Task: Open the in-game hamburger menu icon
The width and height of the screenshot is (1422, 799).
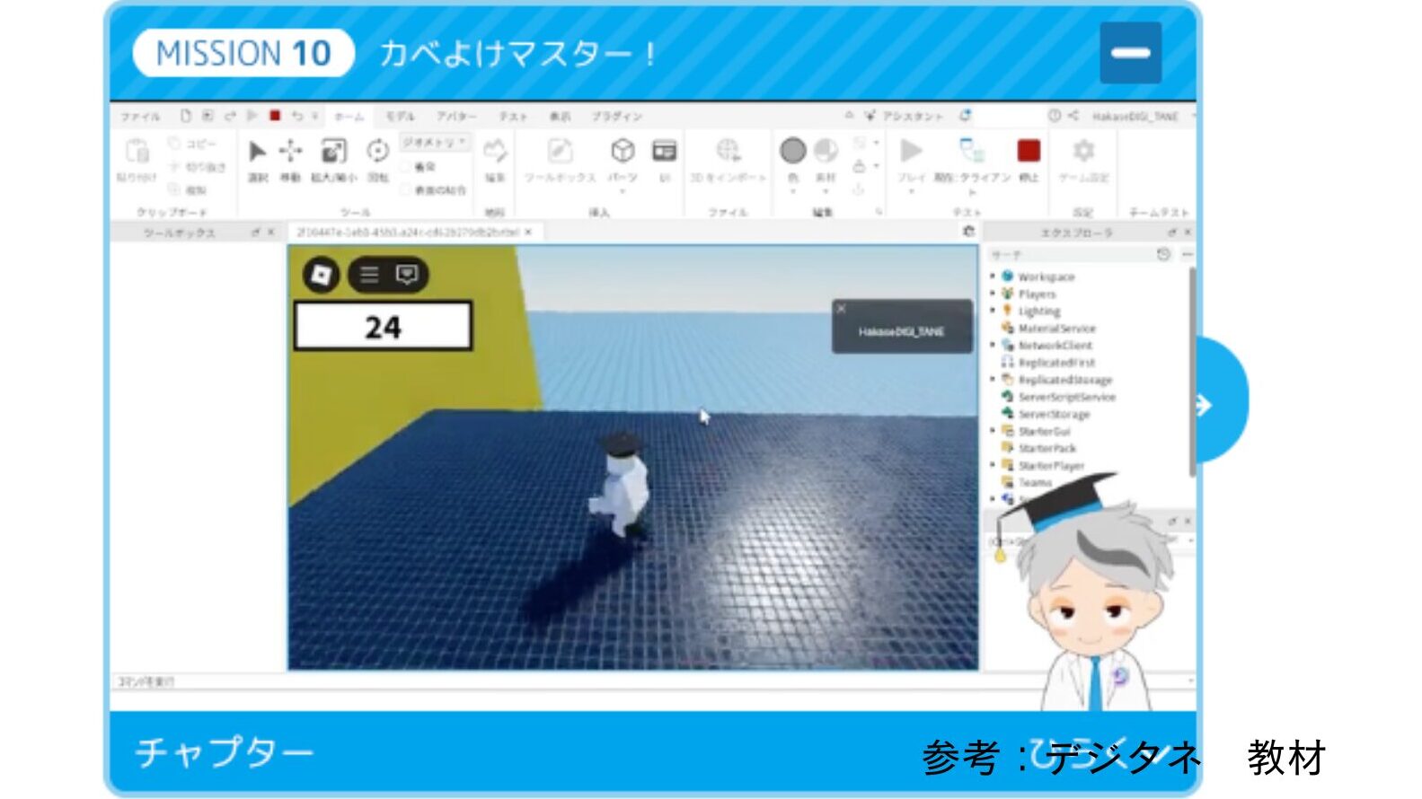Action: click(369, 275)
